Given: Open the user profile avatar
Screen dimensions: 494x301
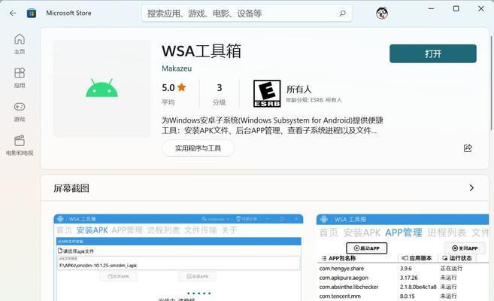Looking at the screenshot, I should [x=382, y=13].
